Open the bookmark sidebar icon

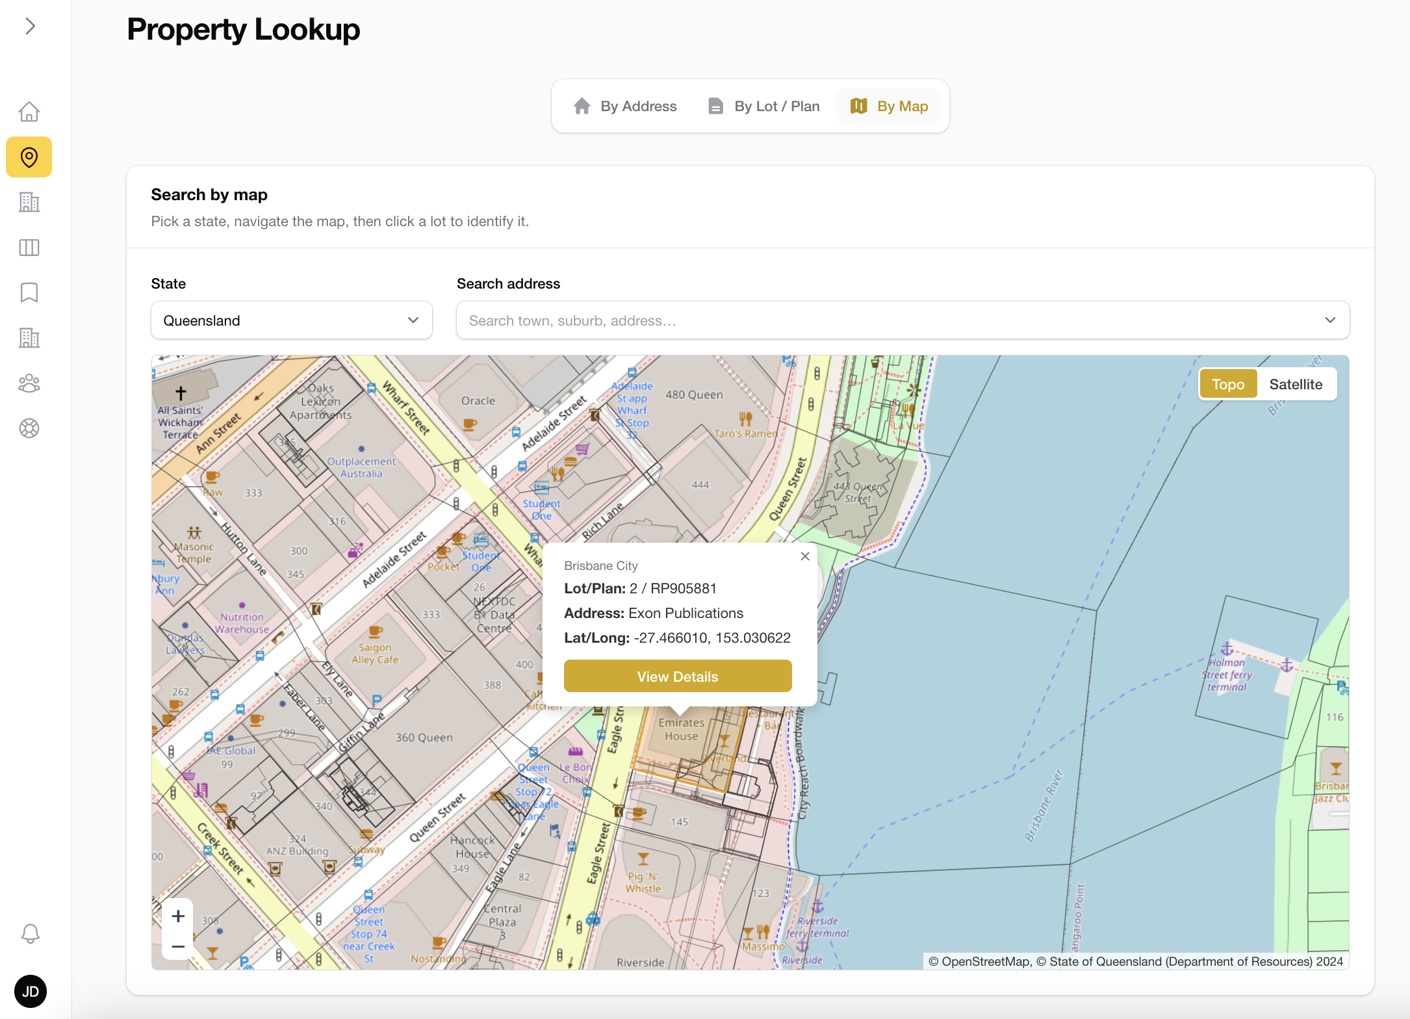click(x=29, y=292)
